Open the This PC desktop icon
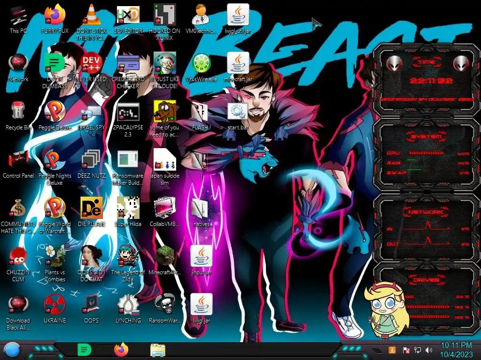481x360 pixels. pos(18,16)
